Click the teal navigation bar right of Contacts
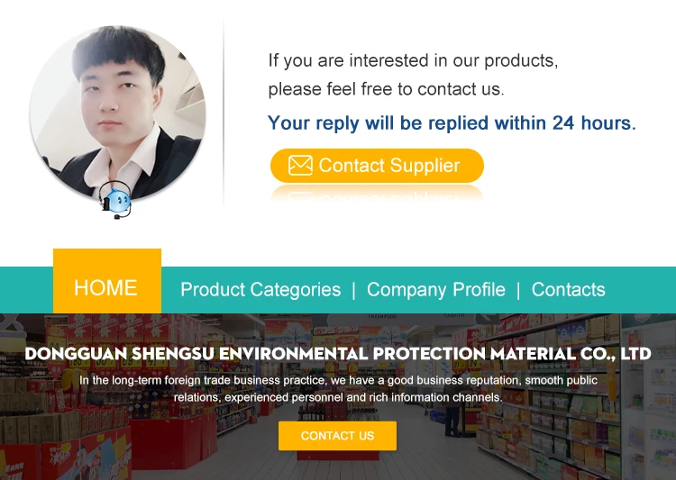 pyautogui.click(x=642, y=290)
